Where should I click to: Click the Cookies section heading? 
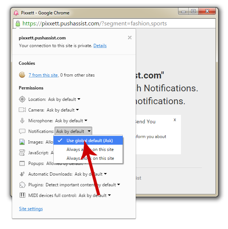point(27,63)
